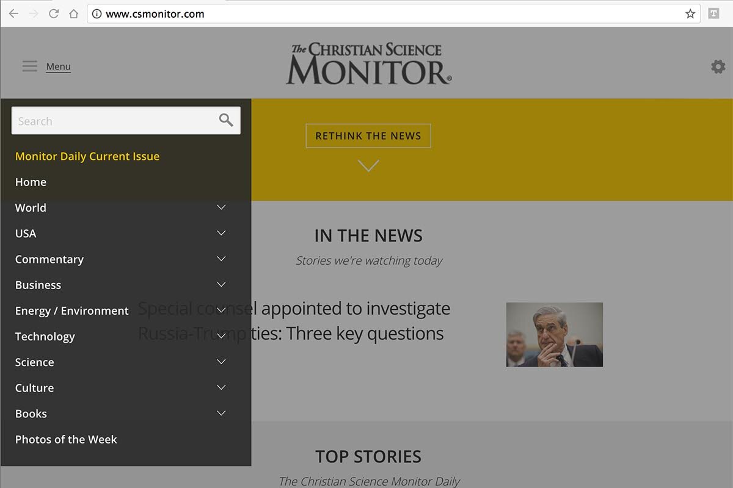This screenshot has height=488, width=733.
Task: Open the USA menu item
Action: click(x=26, y=233)
